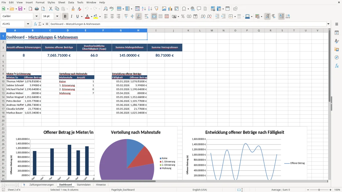Image resolution: width=342 pixels, height=192 pixels.
Task: Toggle Italic formatting
Action: [x=71, y=16]
